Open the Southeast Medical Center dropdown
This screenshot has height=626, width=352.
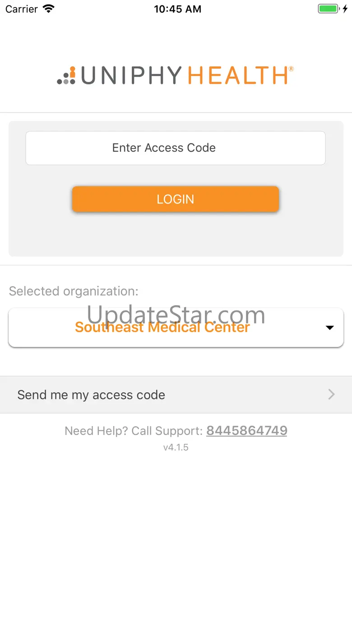[176, 328]
